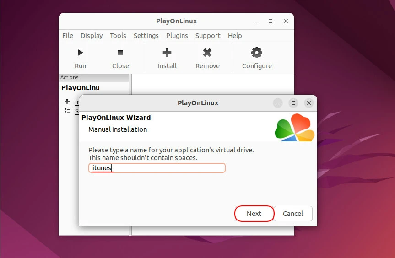Show the Plugins menu

(177, 36)
